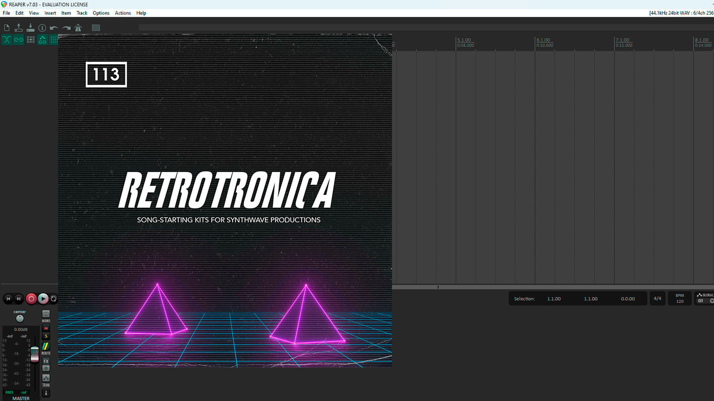Solo the master track with S
Image resolution: width=714 pixels, height=401 pixels.
coord(46,336)
